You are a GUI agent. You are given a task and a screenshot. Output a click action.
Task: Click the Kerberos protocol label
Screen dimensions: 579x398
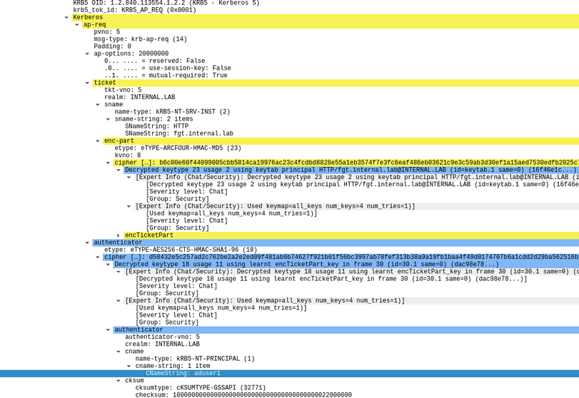(88, 17)
